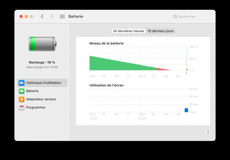Image resolution: width=230 pixels, height=160 pixels.
Task: Click the blue screen usage bar
Action: click(x=186, y=110)
